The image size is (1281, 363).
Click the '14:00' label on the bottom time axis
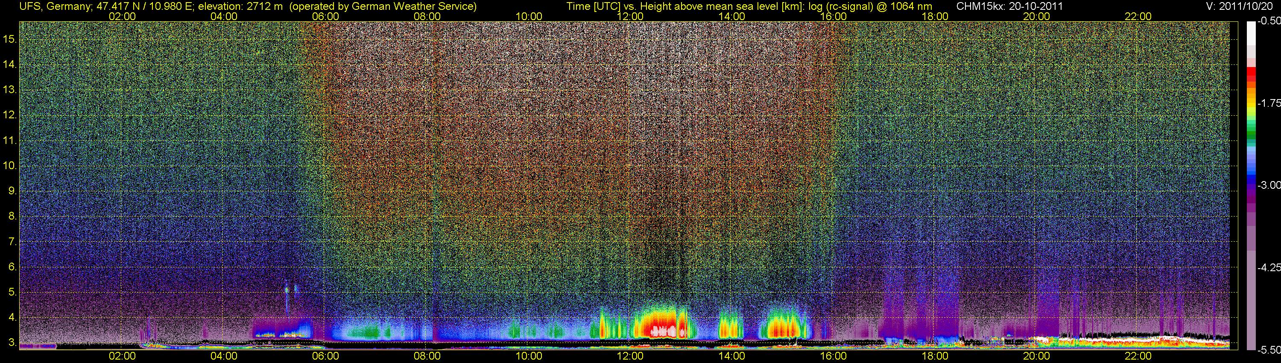pos(732,356)
